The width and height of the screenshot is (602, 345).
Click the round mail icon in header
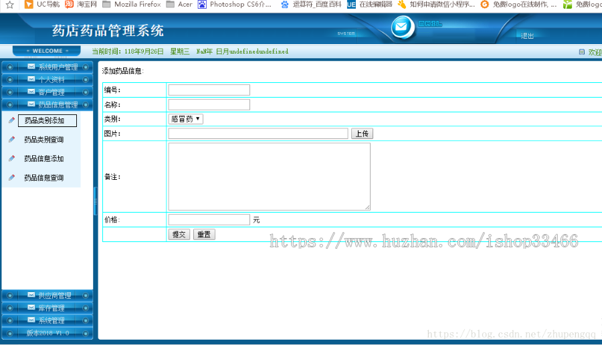[x=402, y=27]
